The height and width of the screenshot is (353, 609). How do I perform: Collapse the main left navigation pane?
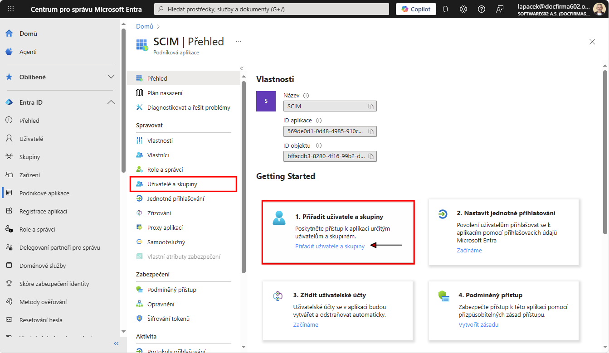point(116,343)
